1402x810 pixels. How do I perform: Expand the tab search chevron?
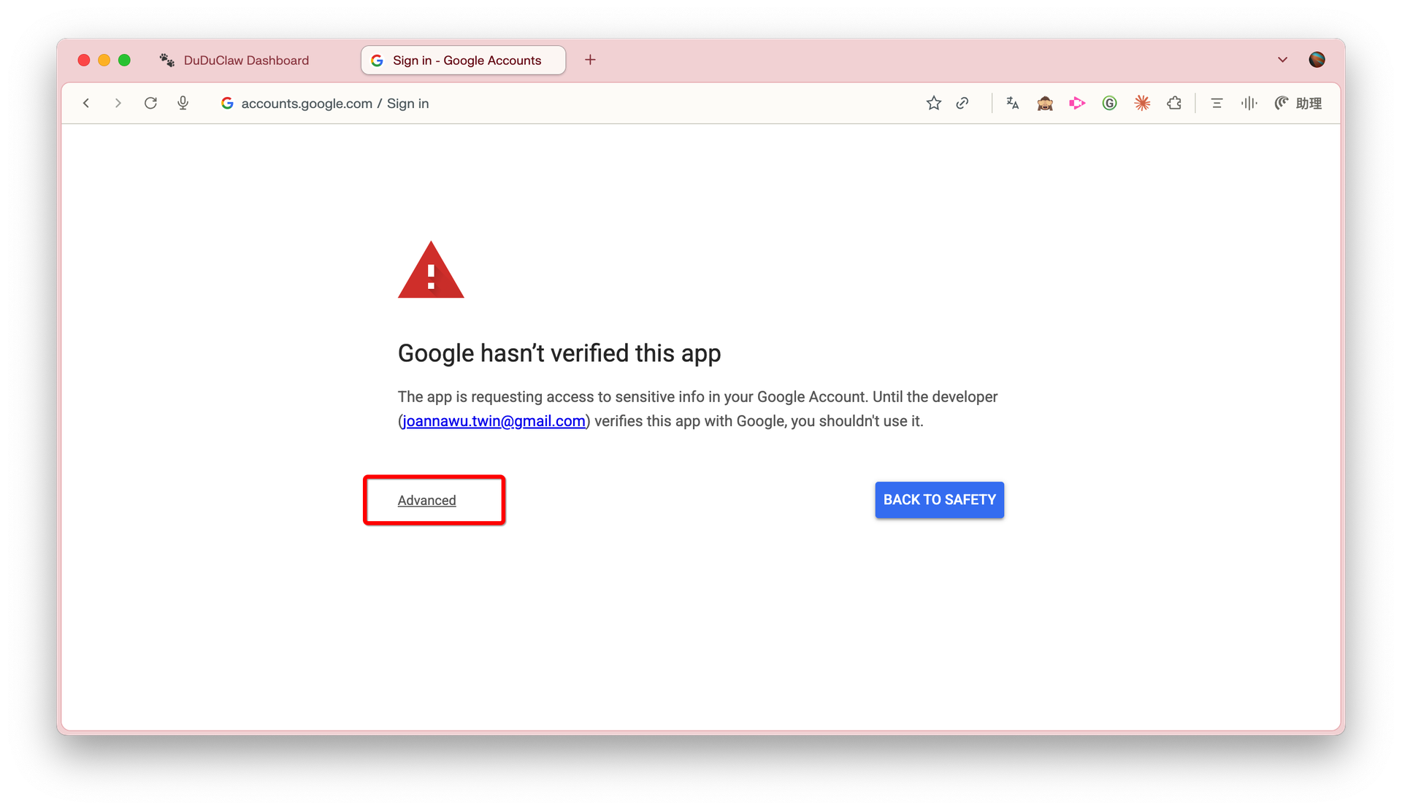[x=1282, y=60]
